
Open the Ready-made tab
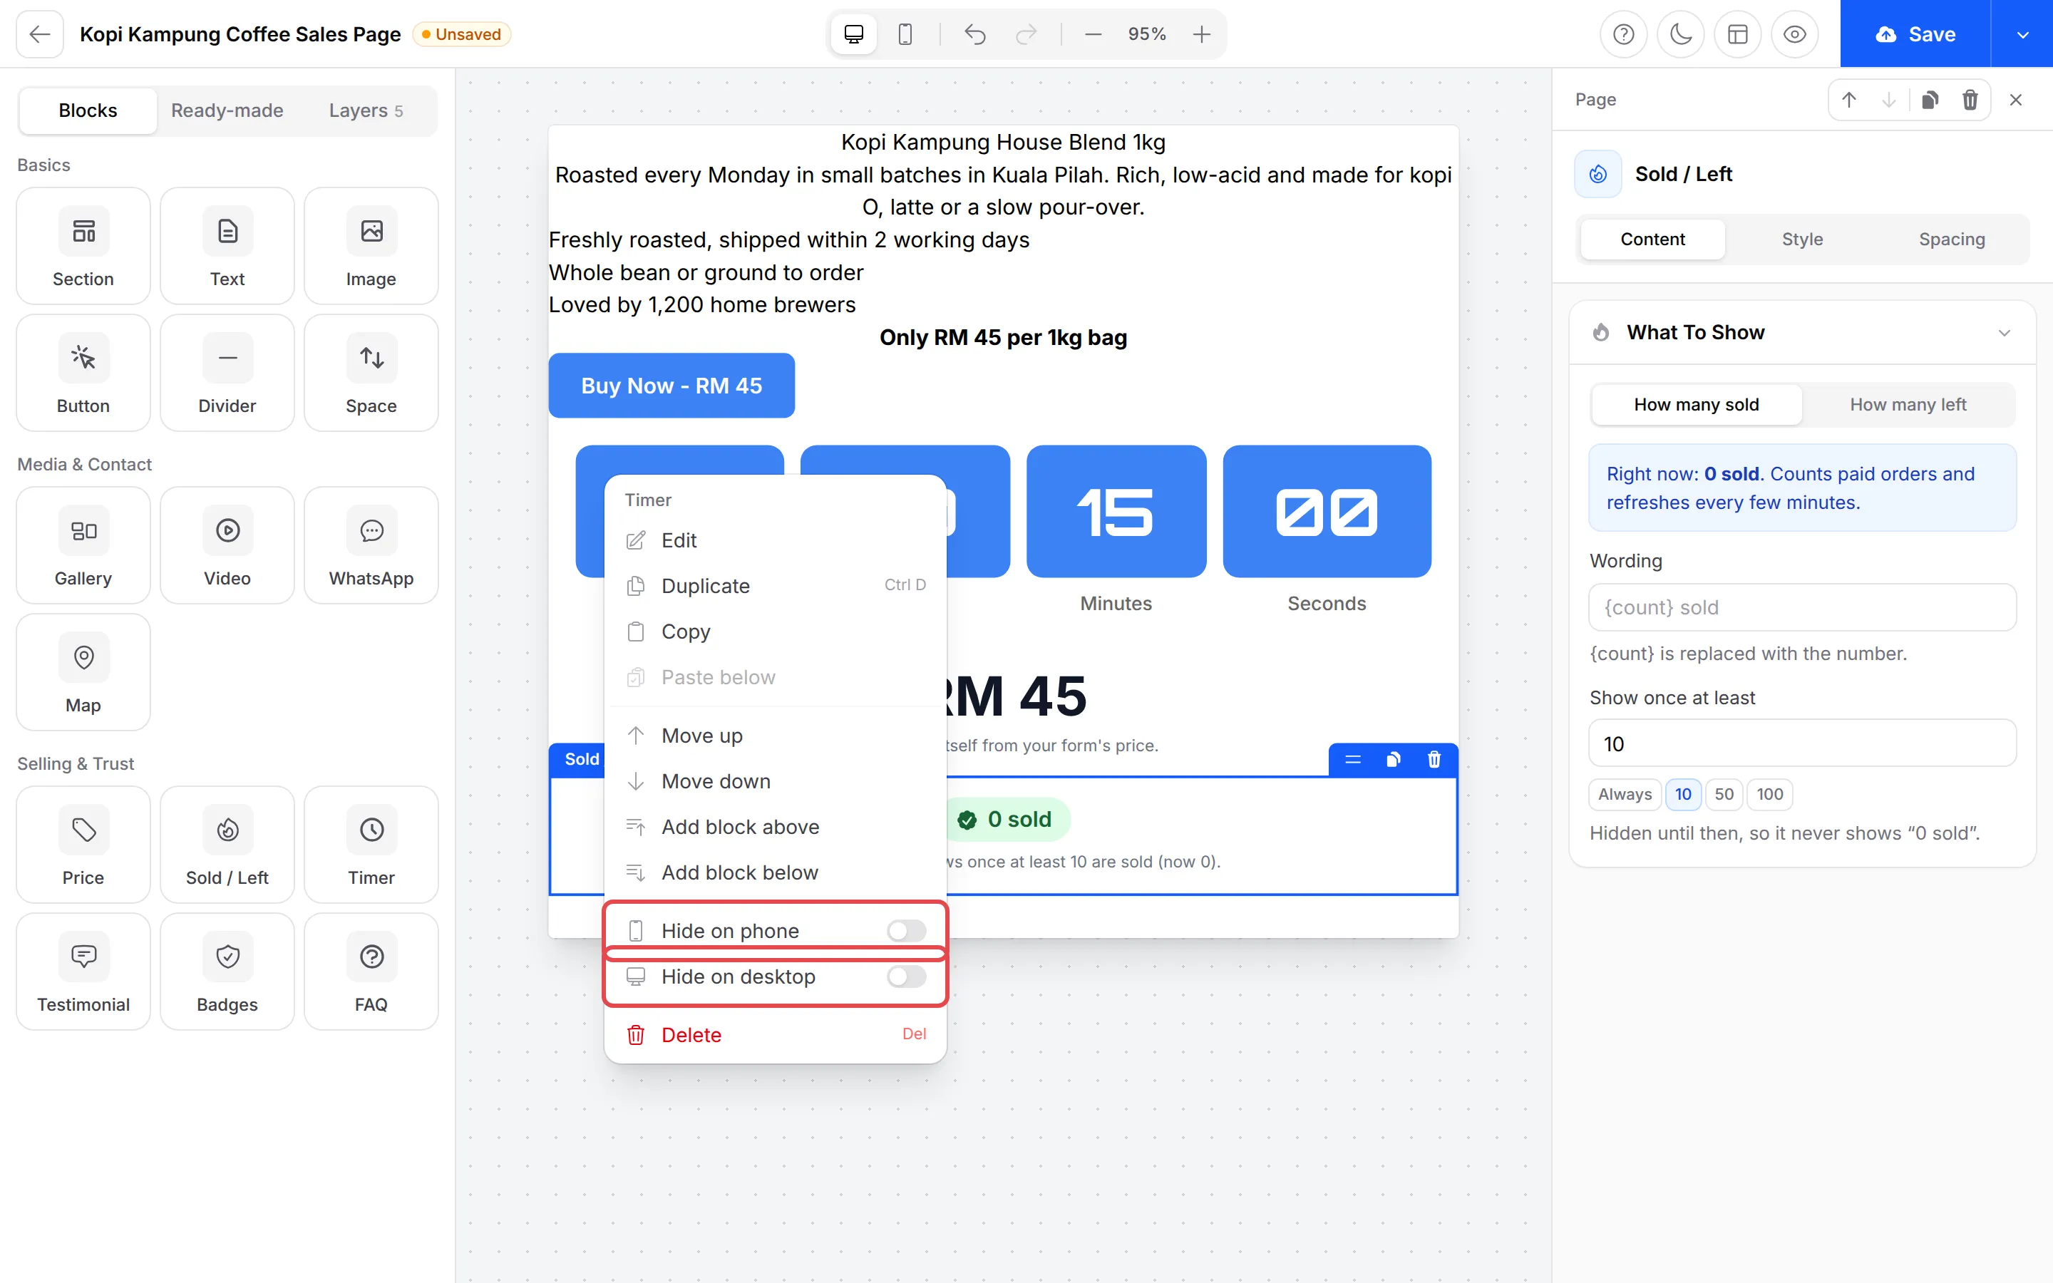coord(227,110)
